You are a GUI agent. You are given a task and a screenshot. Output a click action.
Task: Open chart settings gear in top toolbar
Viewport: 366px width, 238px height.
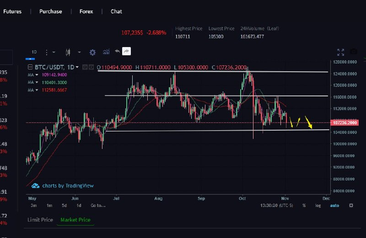(93, 52)
